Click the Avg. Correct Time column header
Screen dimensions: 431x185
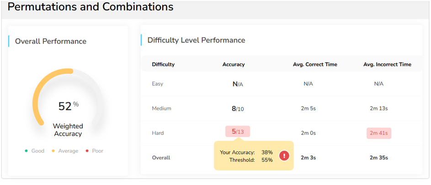tap(315, 64)
